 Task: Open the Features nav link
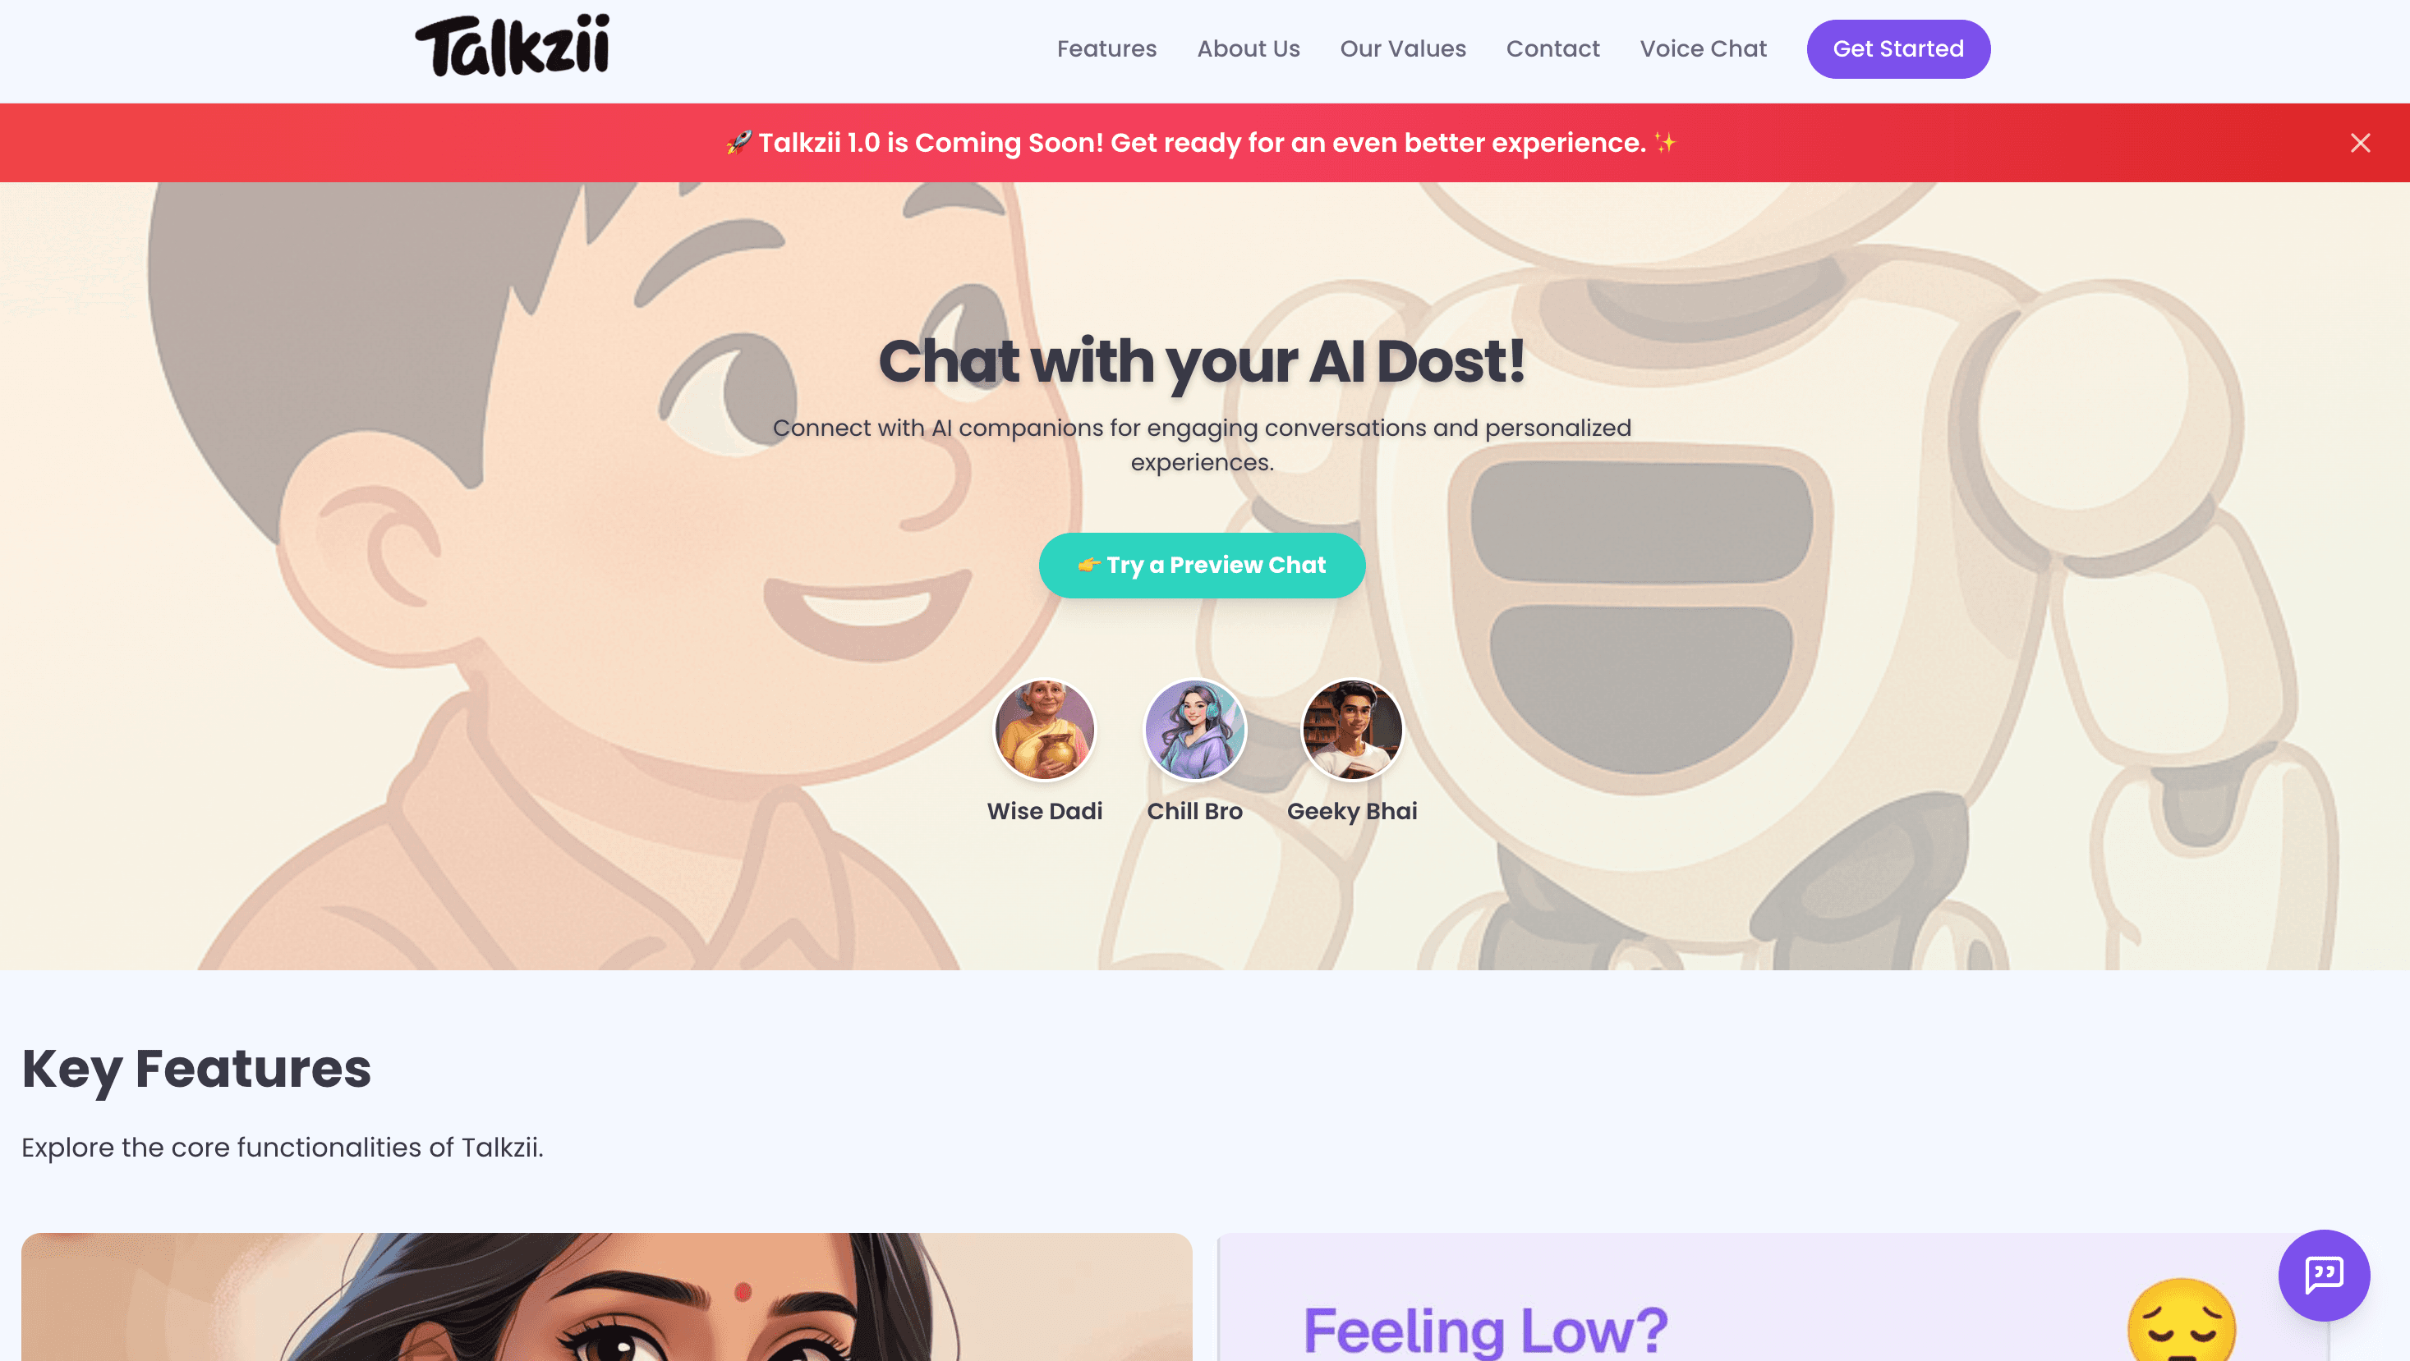[x=1106, y=48]
